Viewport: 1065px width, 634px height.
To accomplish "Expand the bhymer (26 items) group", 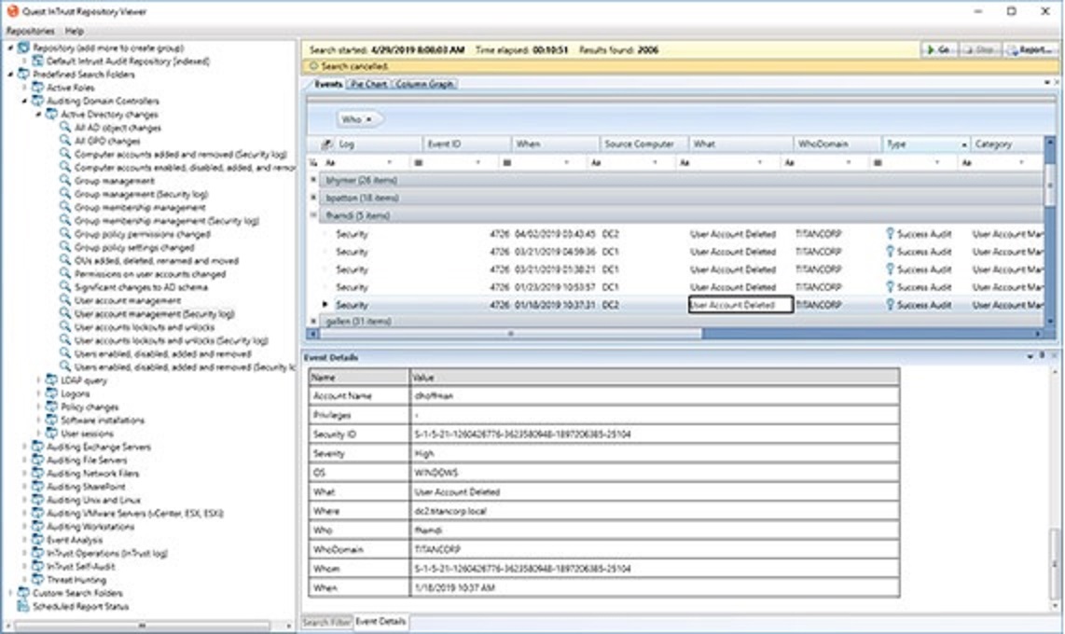I will click(313, 180).
